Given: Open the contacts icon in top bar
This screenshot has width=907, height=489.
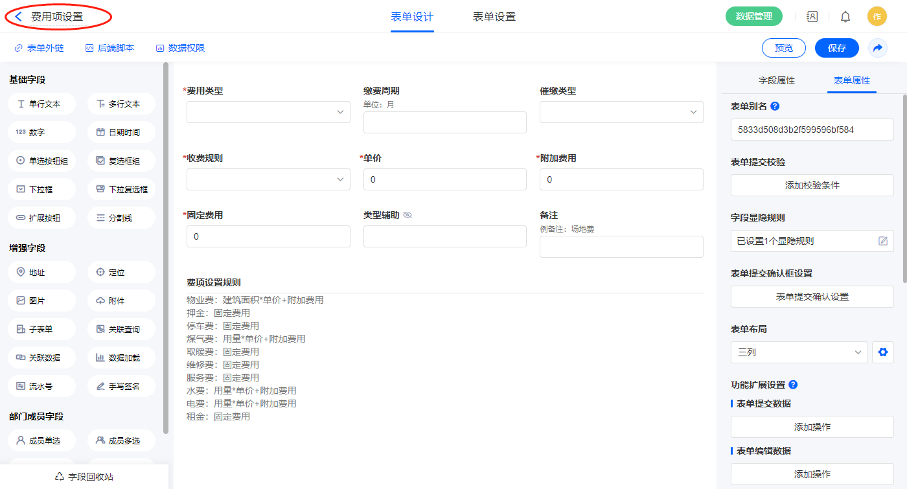Looking at the screenshot, I should [x=812, y=17].
